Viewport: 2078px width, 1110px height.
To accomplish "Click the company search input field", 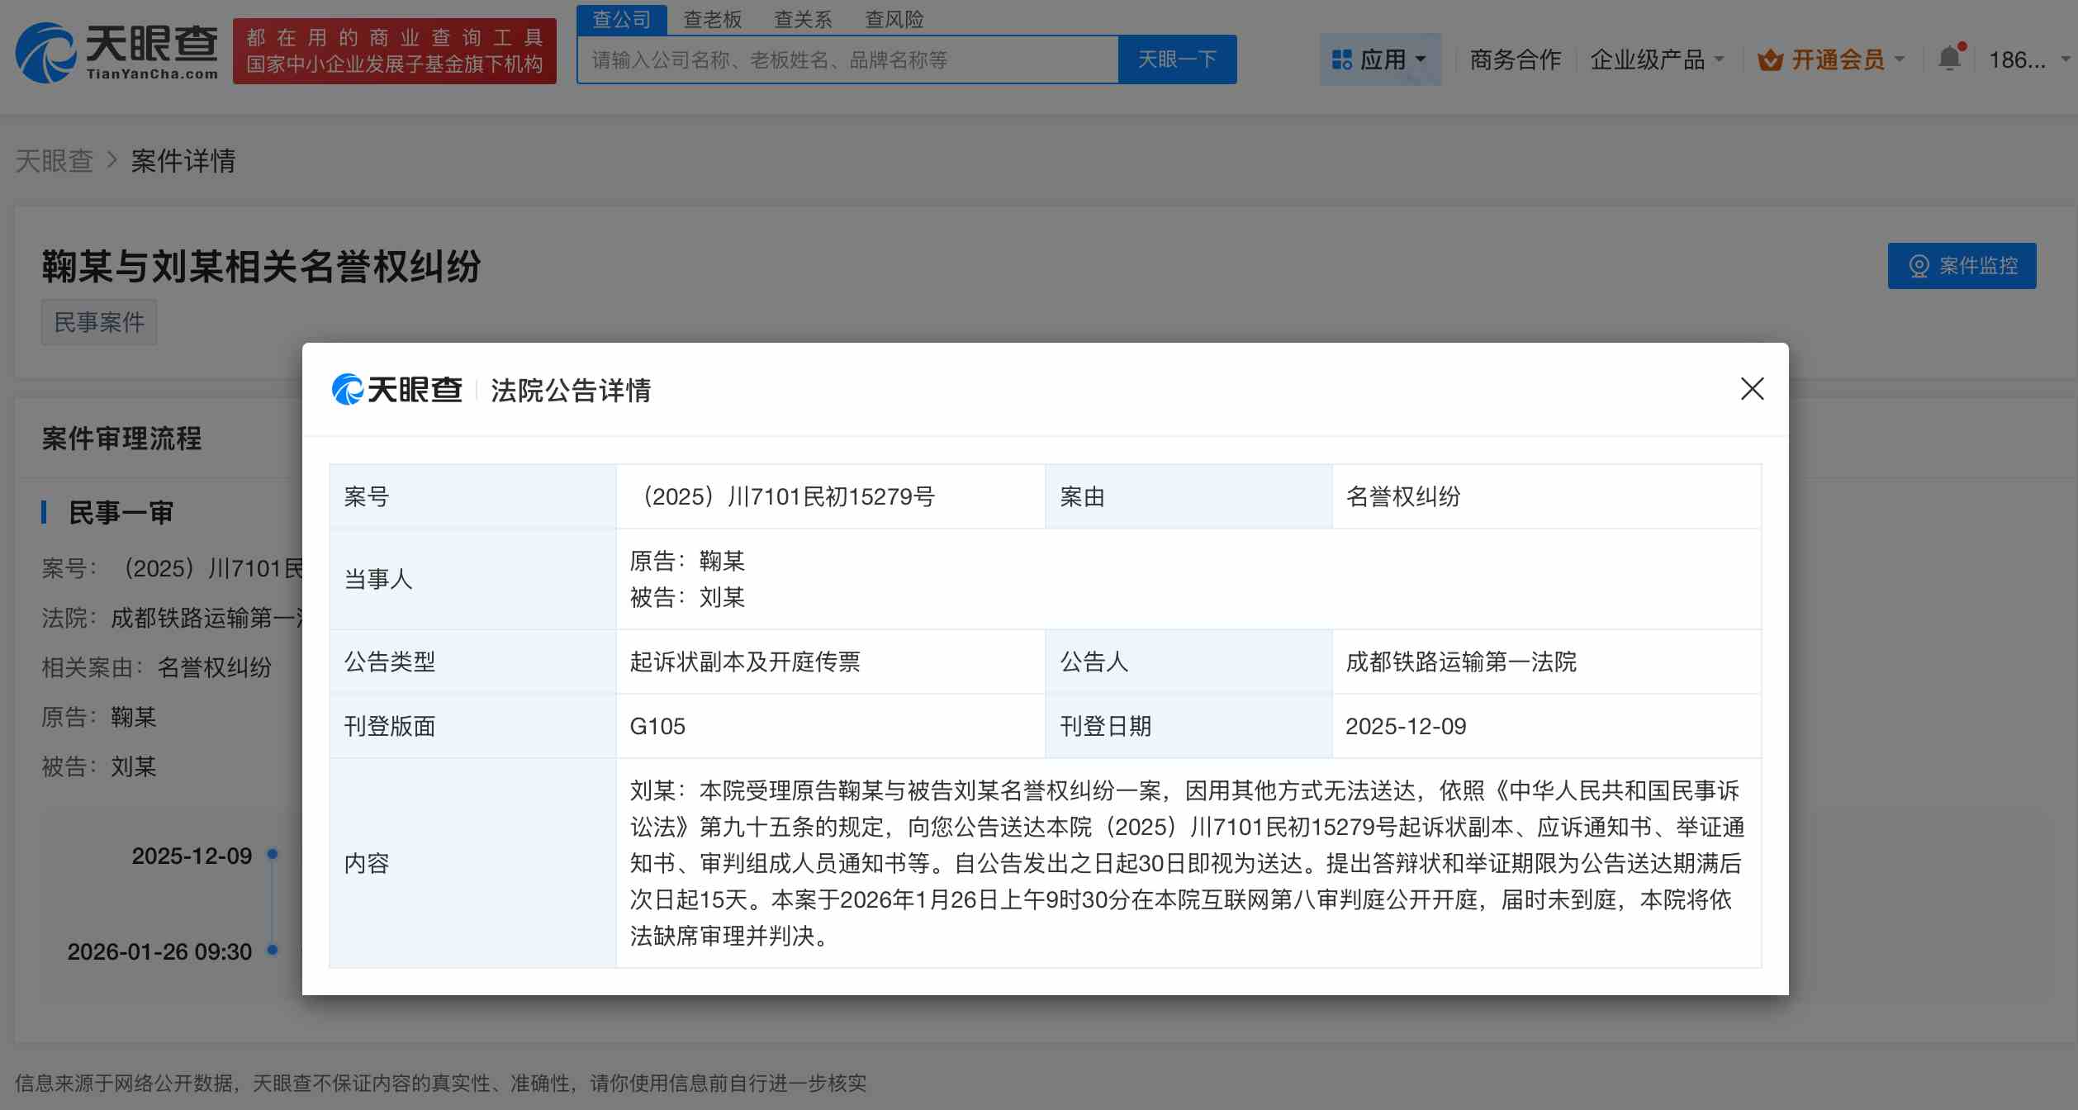I will [x=842, y=59].
